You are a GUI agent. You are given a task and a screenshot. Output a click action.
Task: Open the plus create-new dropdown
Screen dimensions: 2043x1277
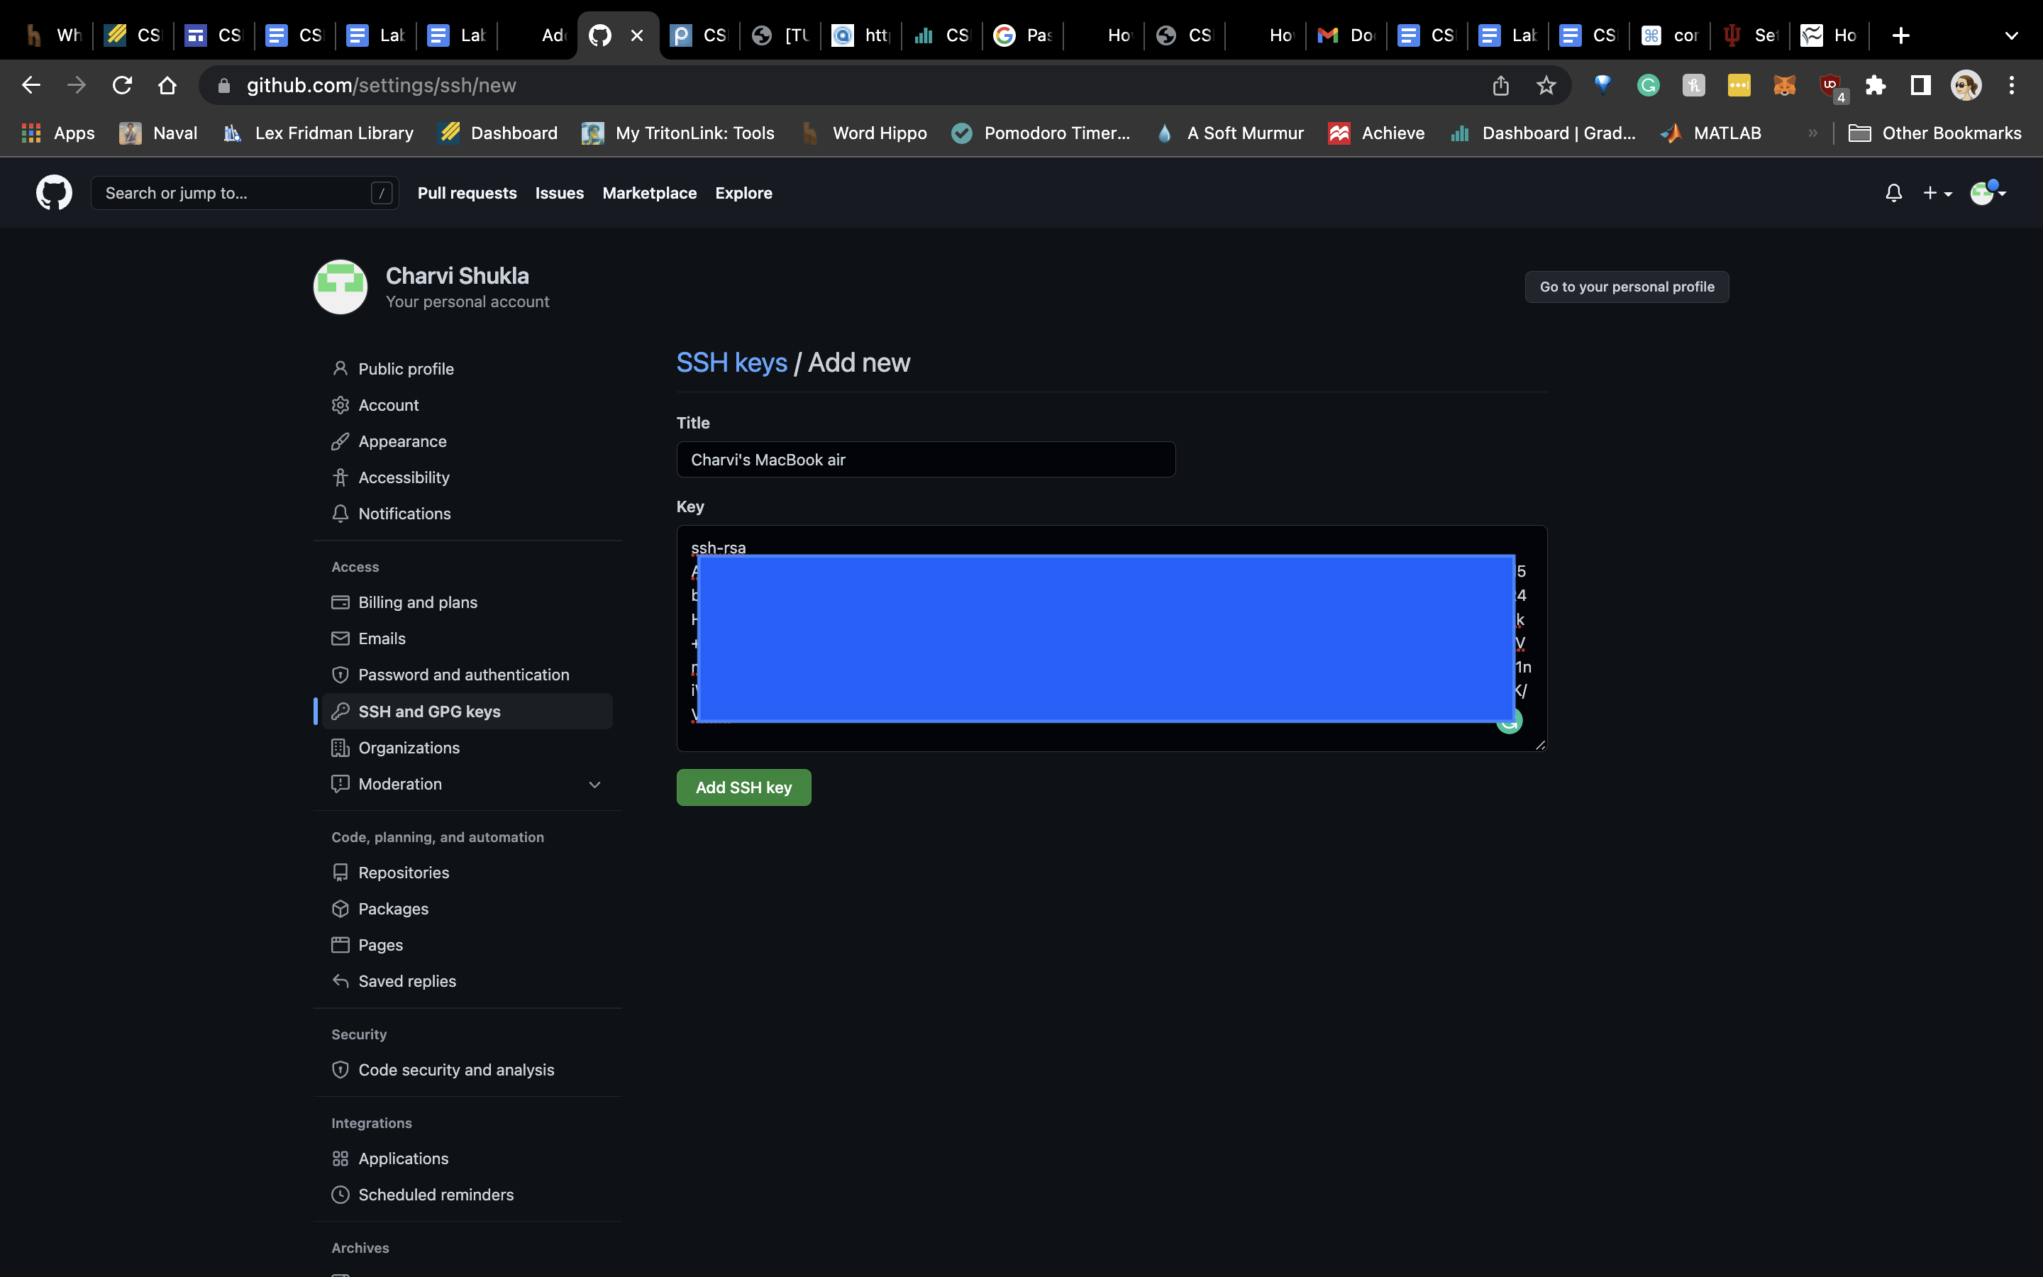pos(1937,194)
